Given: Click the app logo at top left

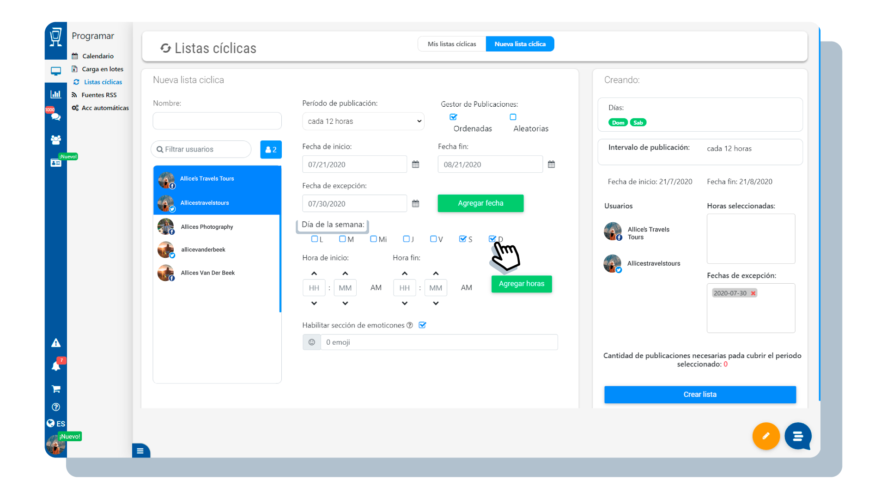Looking at the screenshot, I should 56,37.
